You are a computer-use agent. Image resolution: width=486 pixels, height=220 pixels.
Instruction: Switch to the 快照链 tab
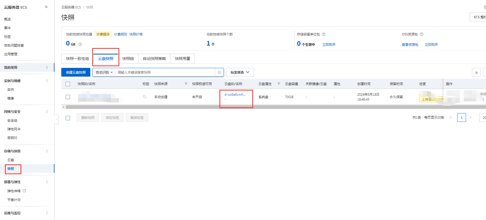128,59
